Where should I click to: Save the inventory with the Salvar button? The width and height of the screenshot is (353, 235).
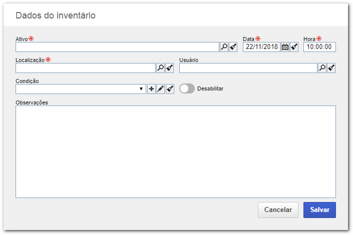tap(319, 210)
